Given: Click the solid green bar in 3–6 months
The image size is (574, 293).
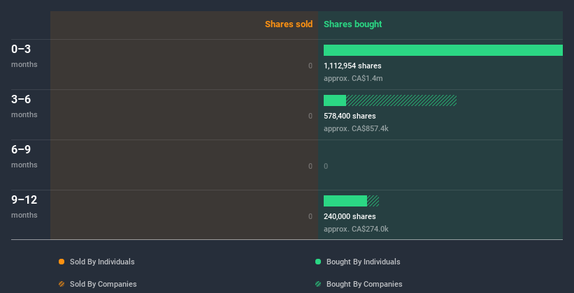Looking at the screenshot, I should tap(335, 100).
